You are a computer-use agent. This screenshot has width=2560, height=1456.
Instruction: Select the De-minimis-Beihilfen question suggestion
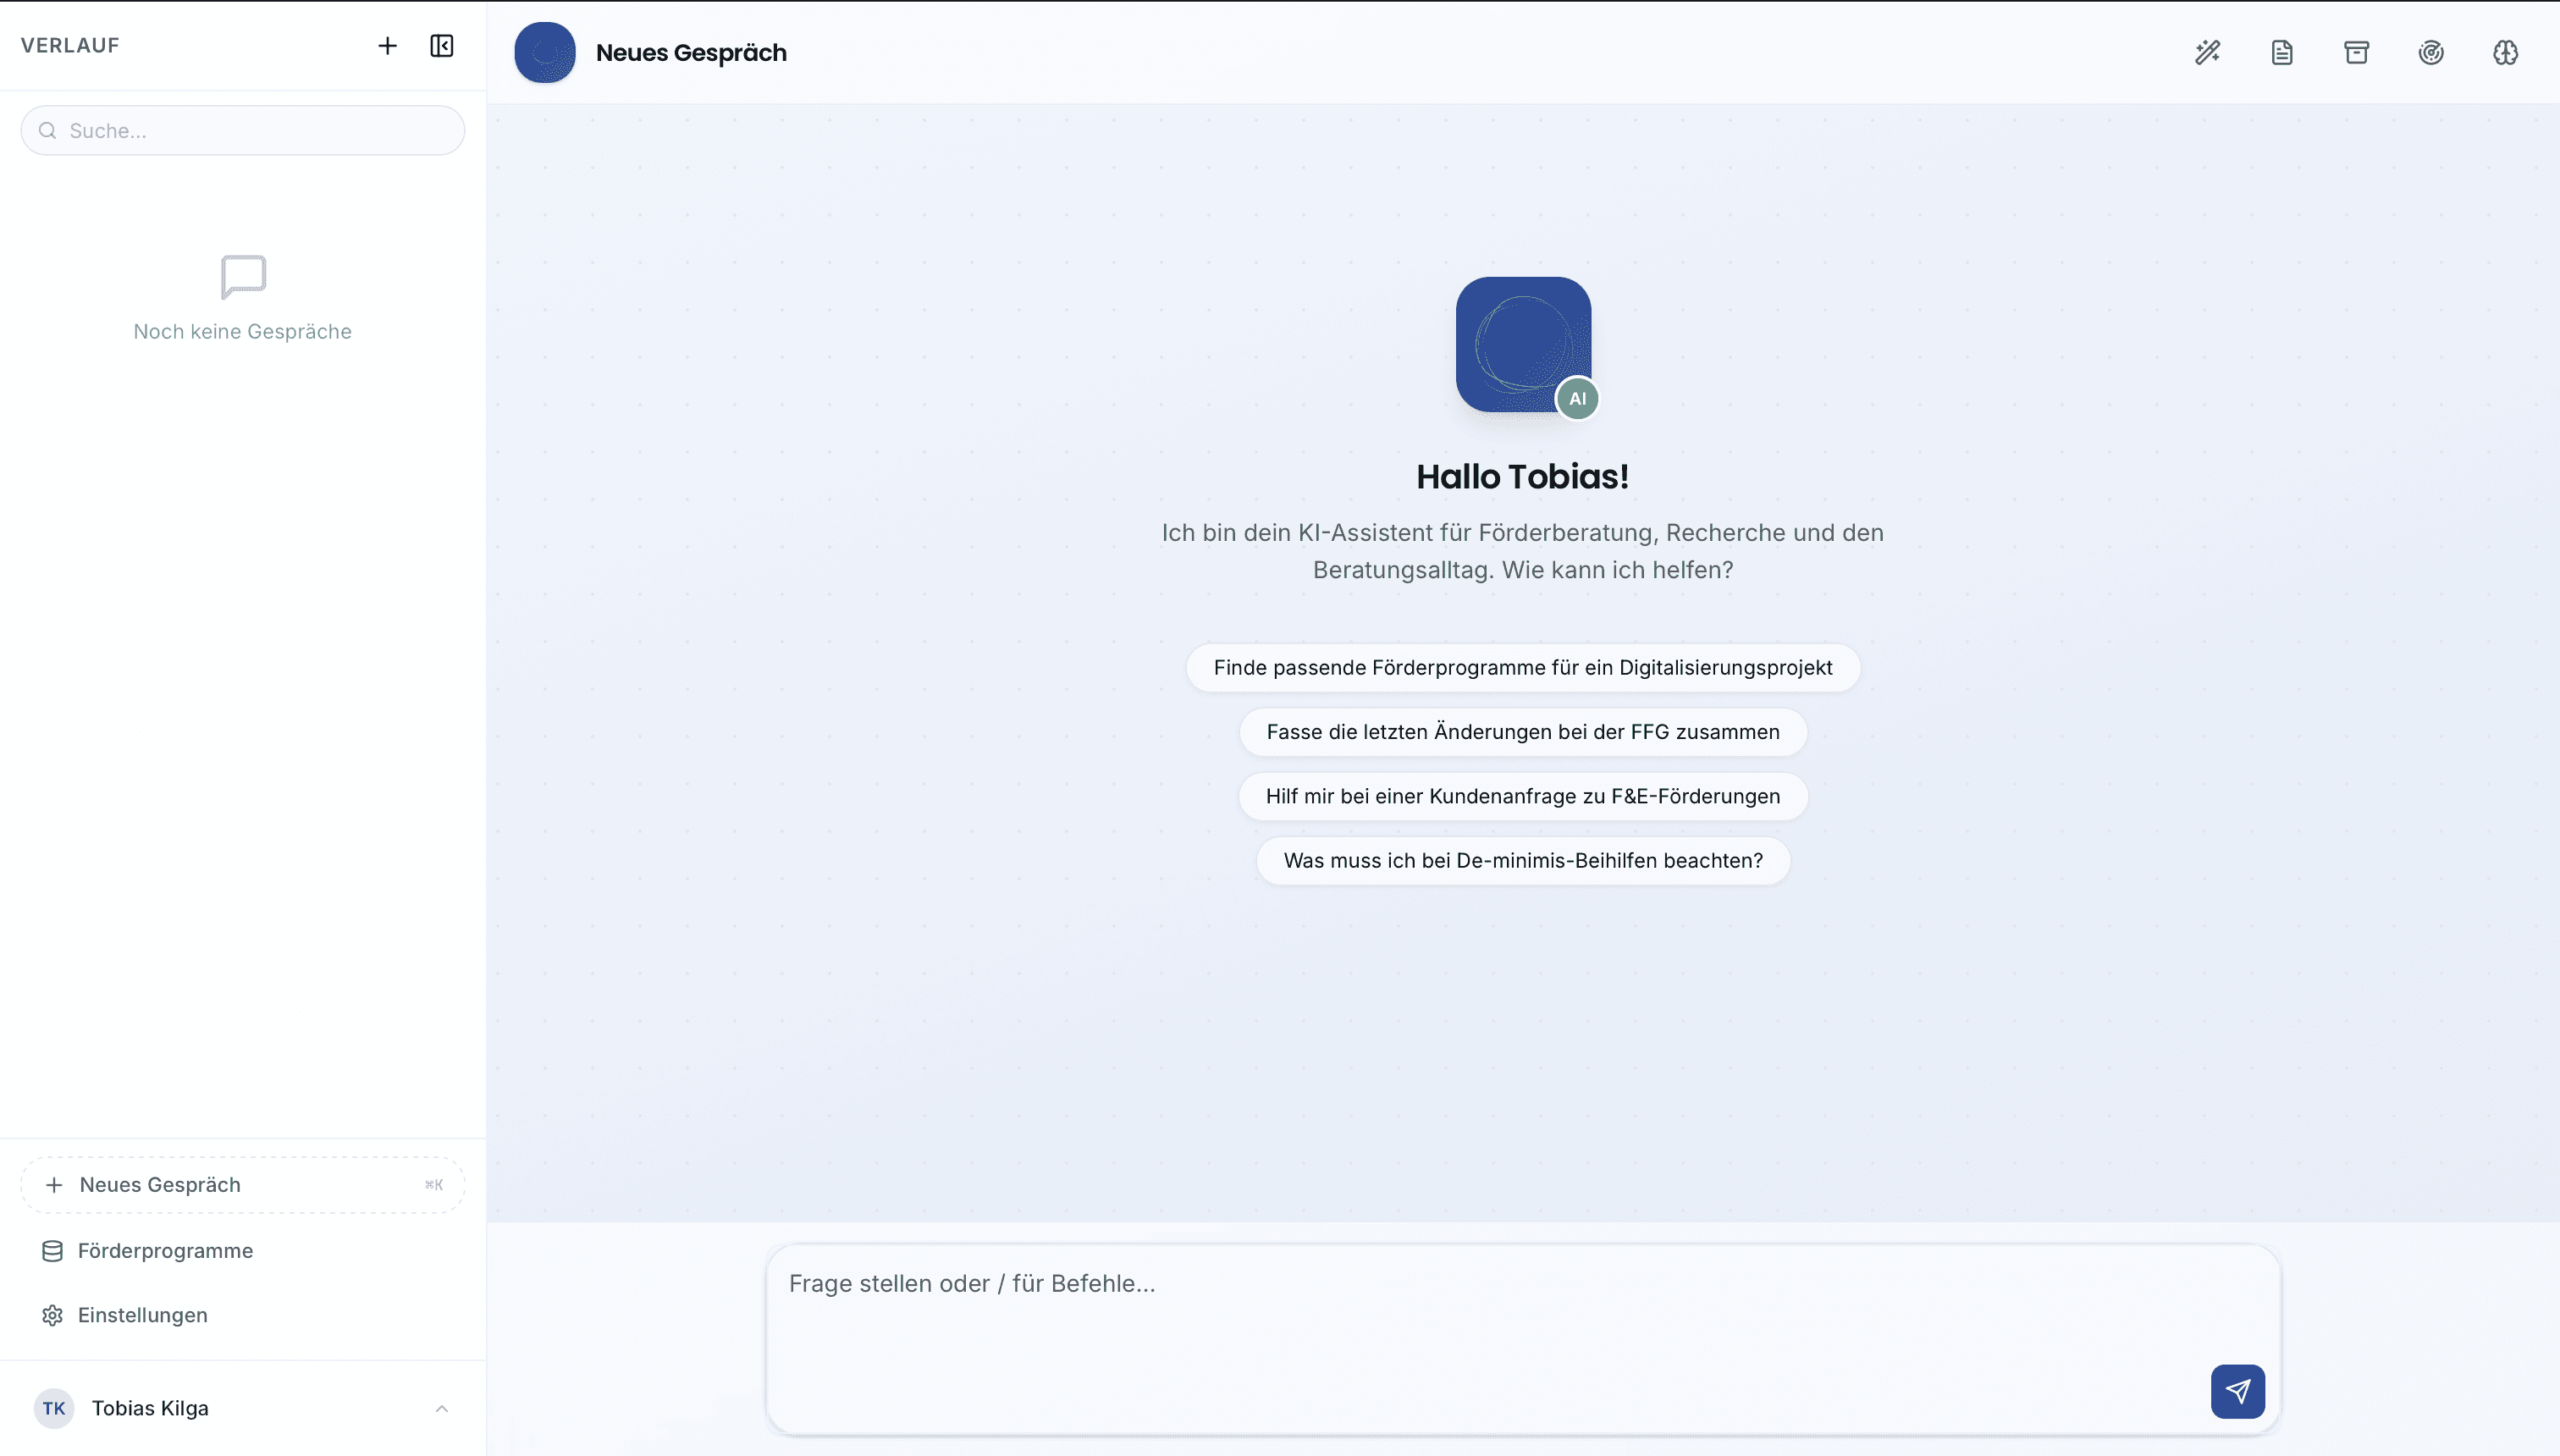click(1523, 860)
